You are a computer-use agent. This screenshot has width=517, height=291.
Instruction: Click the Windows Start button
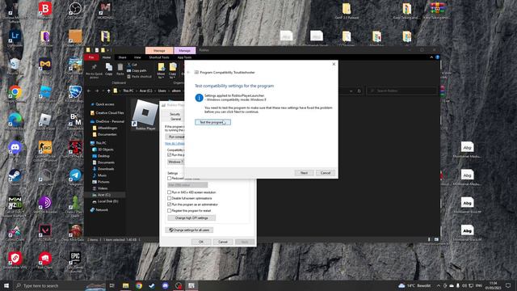tap(6, 285)
